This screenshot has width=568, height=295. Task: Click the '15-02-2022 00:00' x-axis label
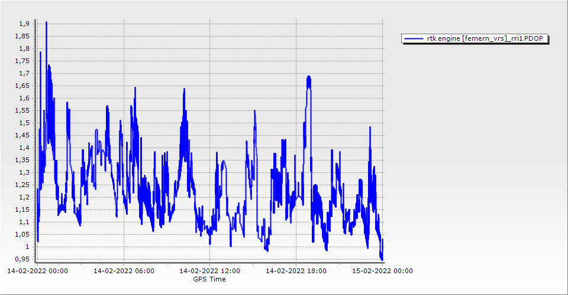383,271
